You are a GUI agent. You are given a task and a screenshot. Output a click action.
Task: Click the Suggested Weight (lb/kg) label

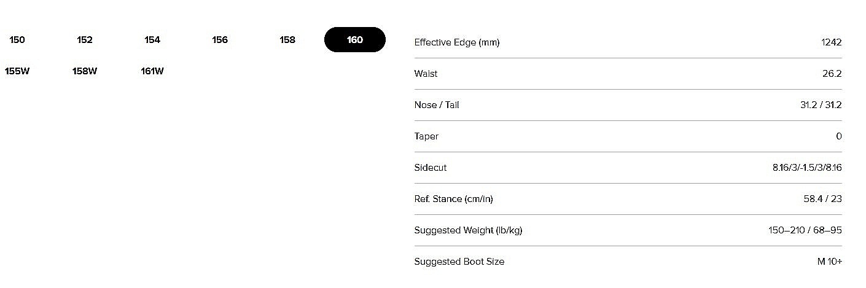click(468, 230)
